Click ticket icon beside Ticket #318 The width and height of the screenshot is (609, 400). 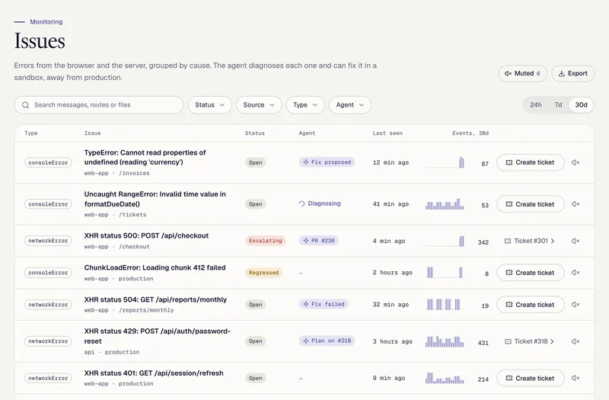coord(508,341)
